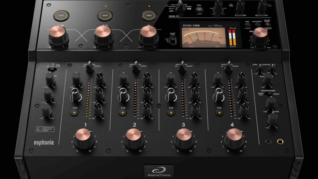
Task: Click channel 2's top EQ knob
Action: pyautogui.click(x=147, y=79)
